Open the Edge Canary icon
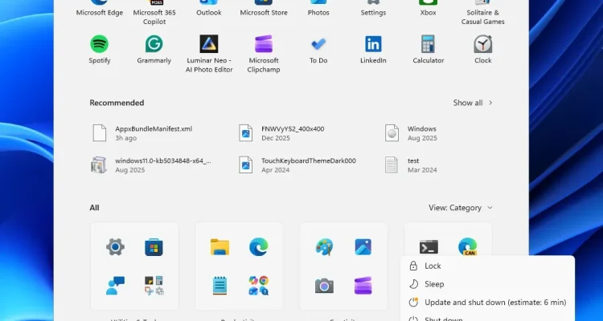 (x=468, y=247)
